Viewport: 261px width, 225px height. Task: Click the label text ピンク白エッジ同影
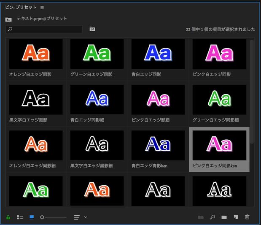click(x=212, y=74)
